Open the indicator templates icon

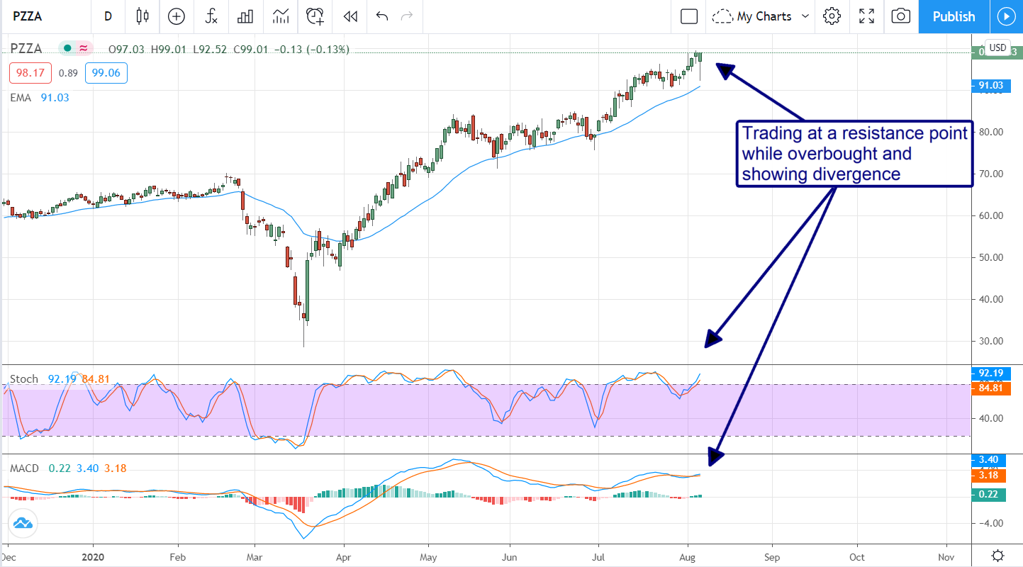281,16
